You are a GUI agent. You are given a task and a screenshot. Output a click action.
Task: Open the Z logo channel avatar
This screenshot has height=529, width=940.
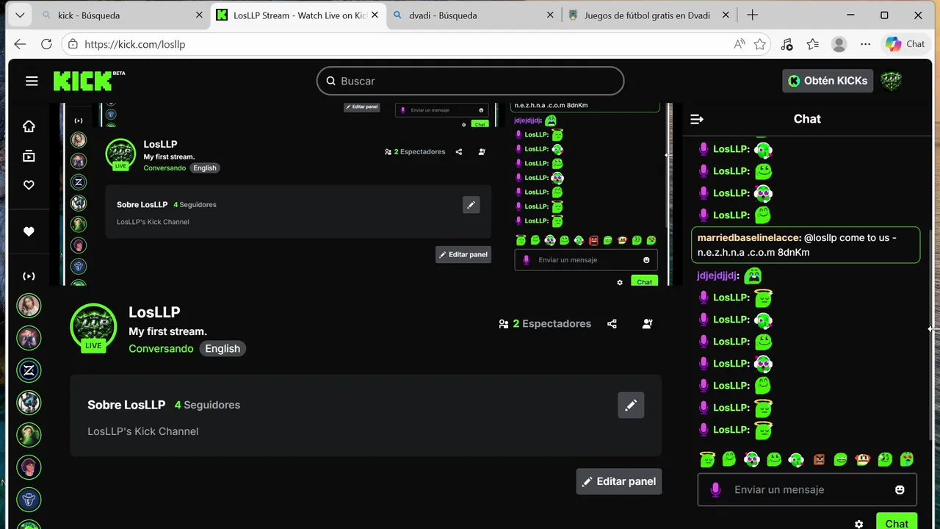[x=29, y=370]
